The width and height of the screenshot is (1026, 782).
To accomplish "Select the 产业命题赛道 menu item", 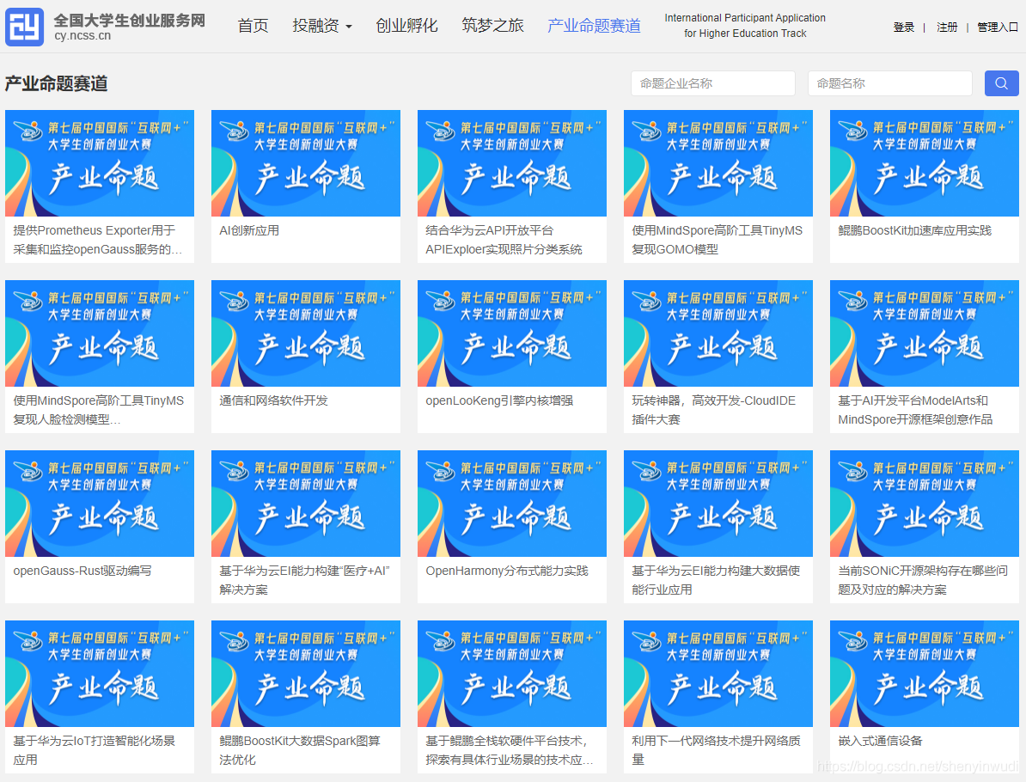I will [x=594, y=26].
